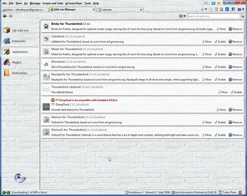Click the Nautipolis theme icon
This screenshot has height=196, width=247.
46,77
